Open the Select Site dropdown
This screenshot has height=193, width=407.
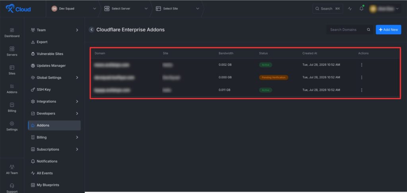tap(178, 9)
